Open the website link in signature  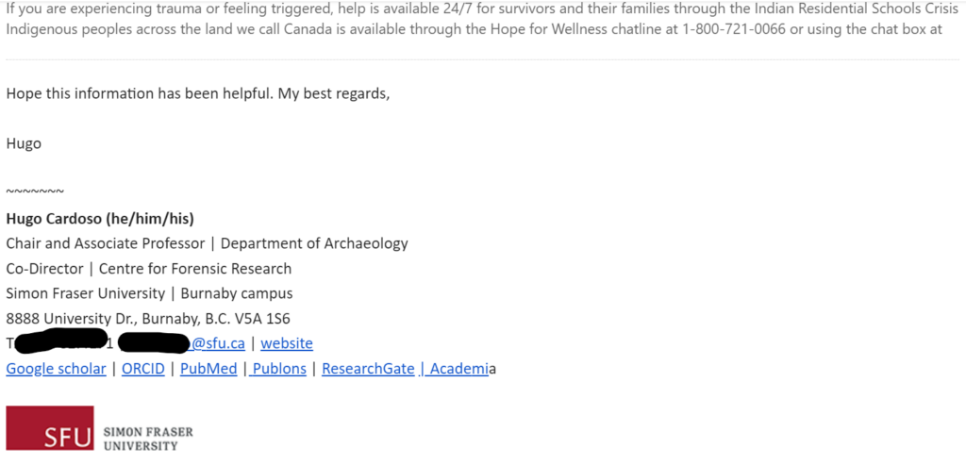tap(287, 344)
